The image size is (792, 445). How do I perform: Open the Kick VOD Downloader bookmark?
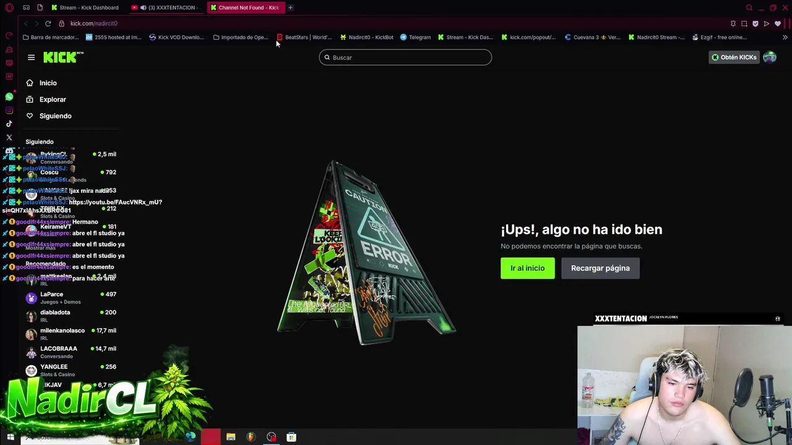coord(176,37)
